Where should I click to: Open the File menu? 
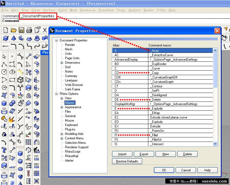[5, 10]
